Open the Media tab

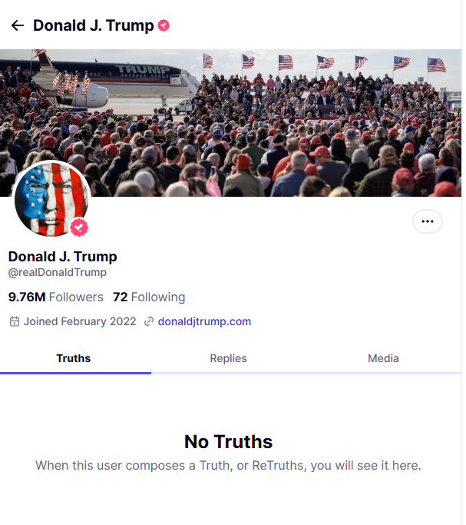pyautogui.click(x=383, y=358)
